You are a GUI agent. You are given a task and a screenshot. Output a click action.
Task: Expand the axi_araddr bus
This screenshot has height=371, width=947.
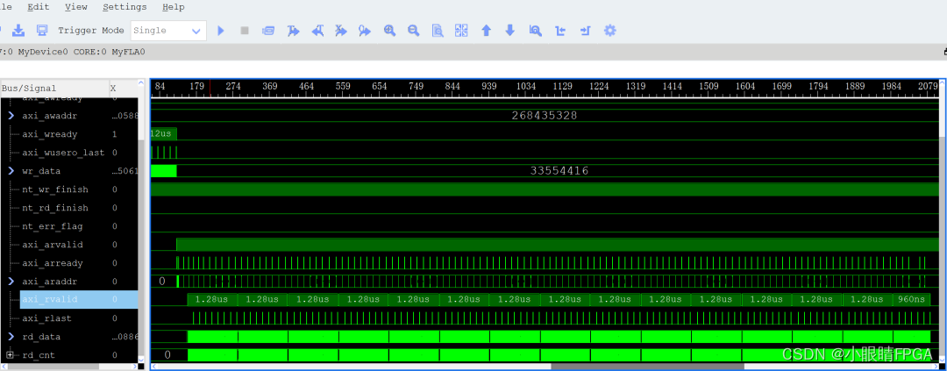(11, 282)
